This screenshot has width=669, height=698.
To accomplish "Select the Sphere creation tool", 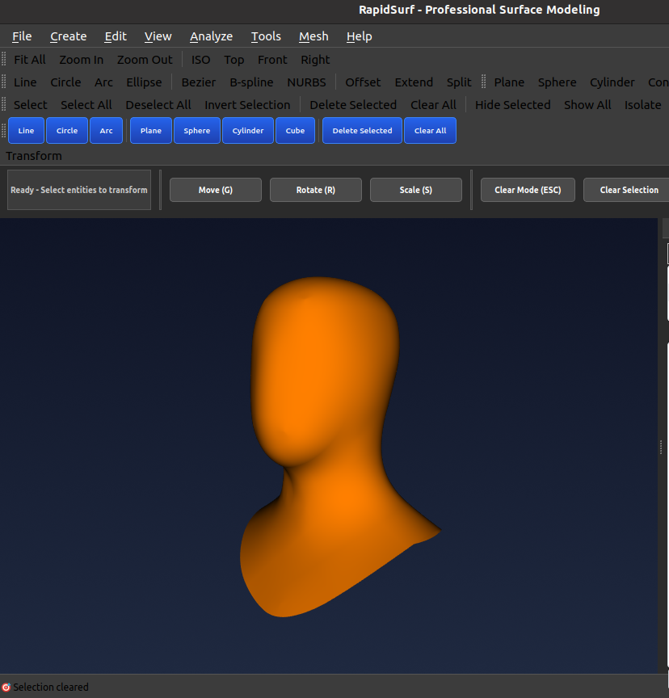I will (196, 130).
